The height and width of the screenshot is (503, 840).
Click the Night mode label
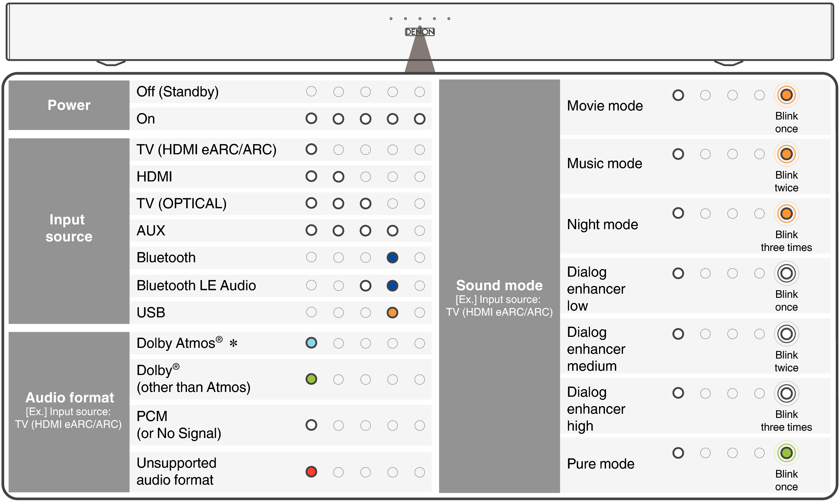click(602, 224)
